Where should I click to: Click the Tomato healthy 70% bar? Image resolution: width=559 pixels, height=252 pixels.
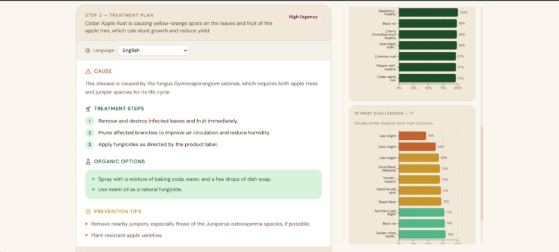(x=419, y=179)
